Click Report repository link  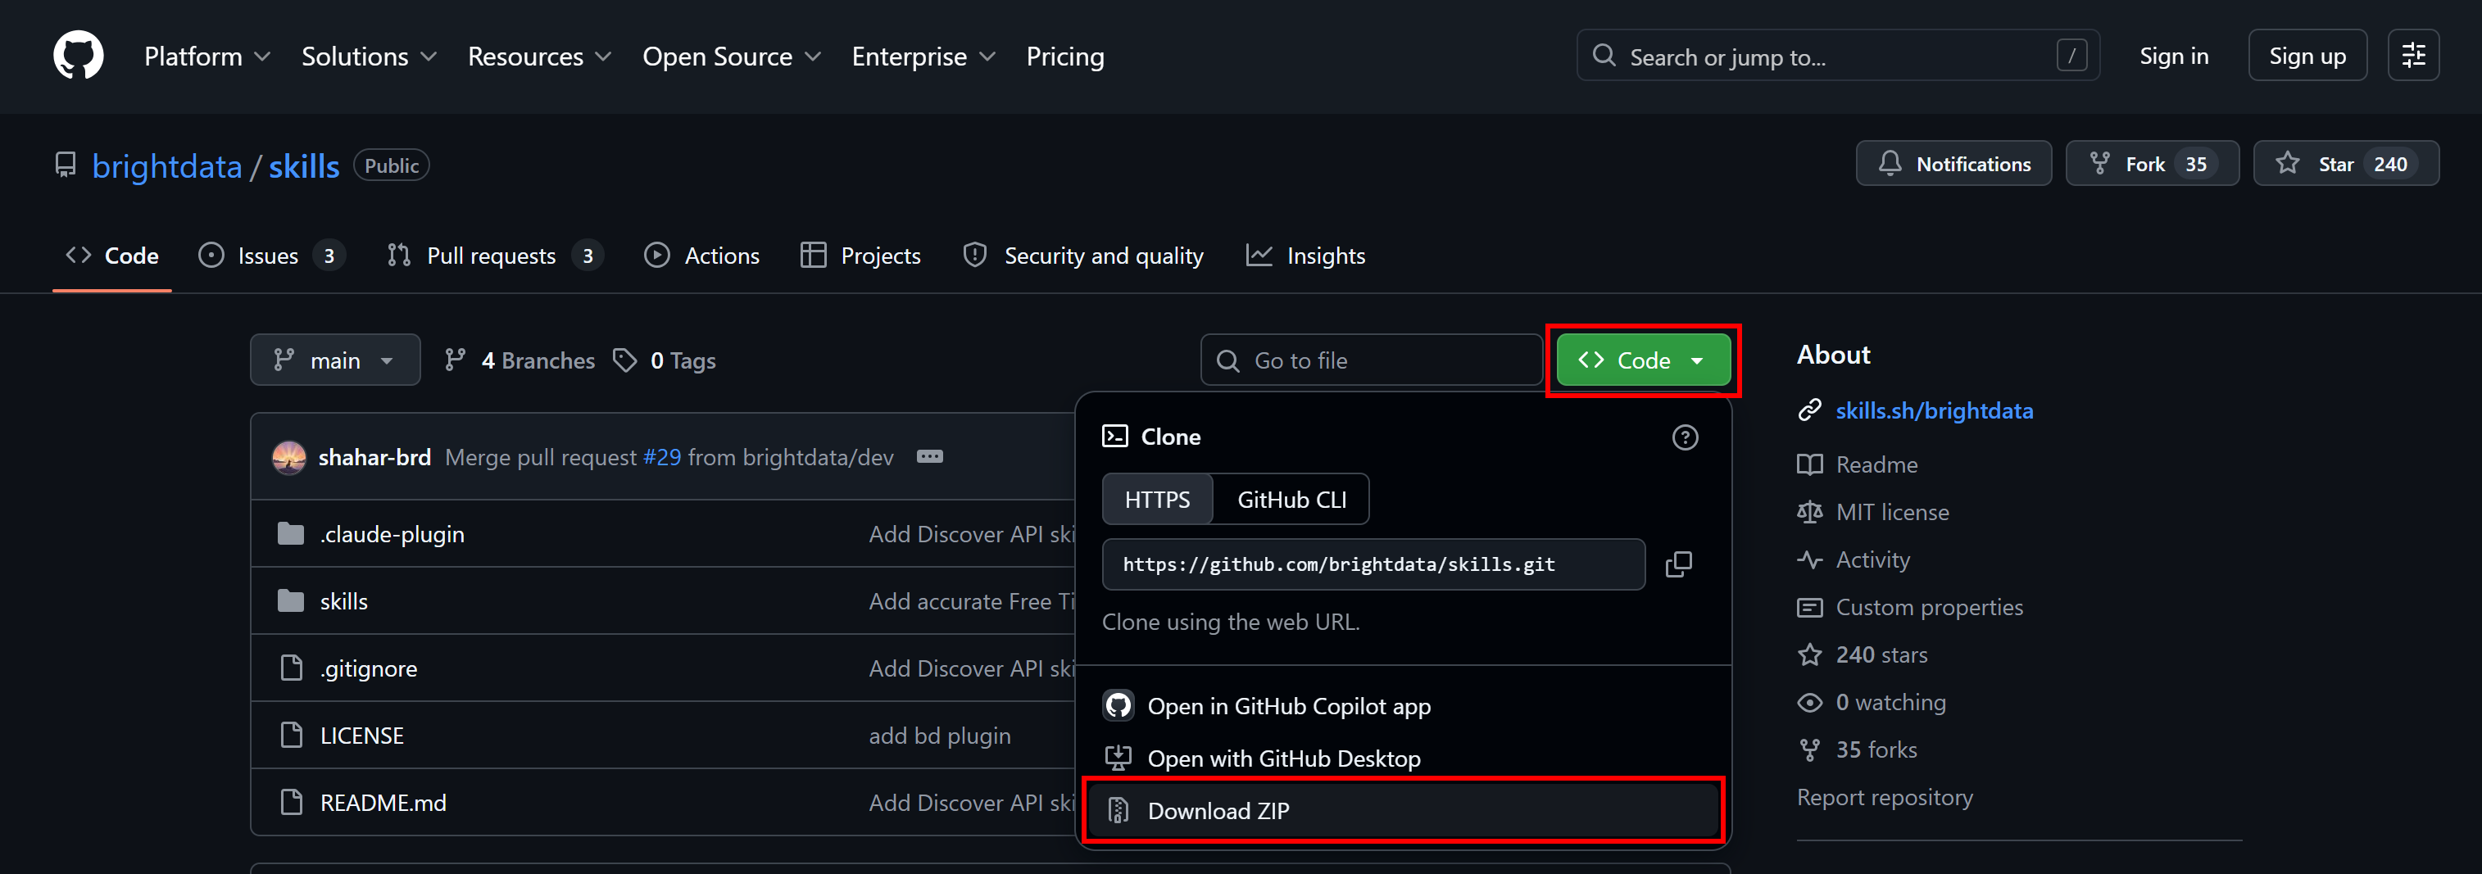[x=1885, y=797]
